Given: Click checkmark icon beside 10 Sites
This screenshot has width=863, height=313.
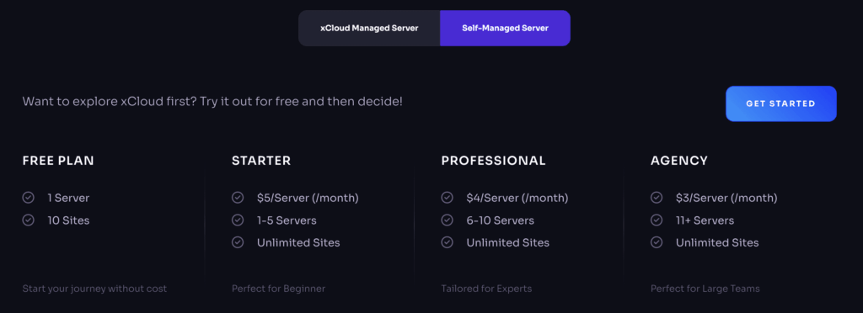Looking at the screenshot, I should pyautogui.click(x=28, y=220).
